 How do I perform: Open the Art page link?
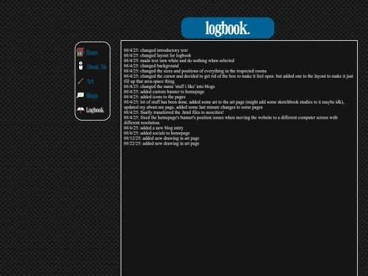[x=90, y=82]
